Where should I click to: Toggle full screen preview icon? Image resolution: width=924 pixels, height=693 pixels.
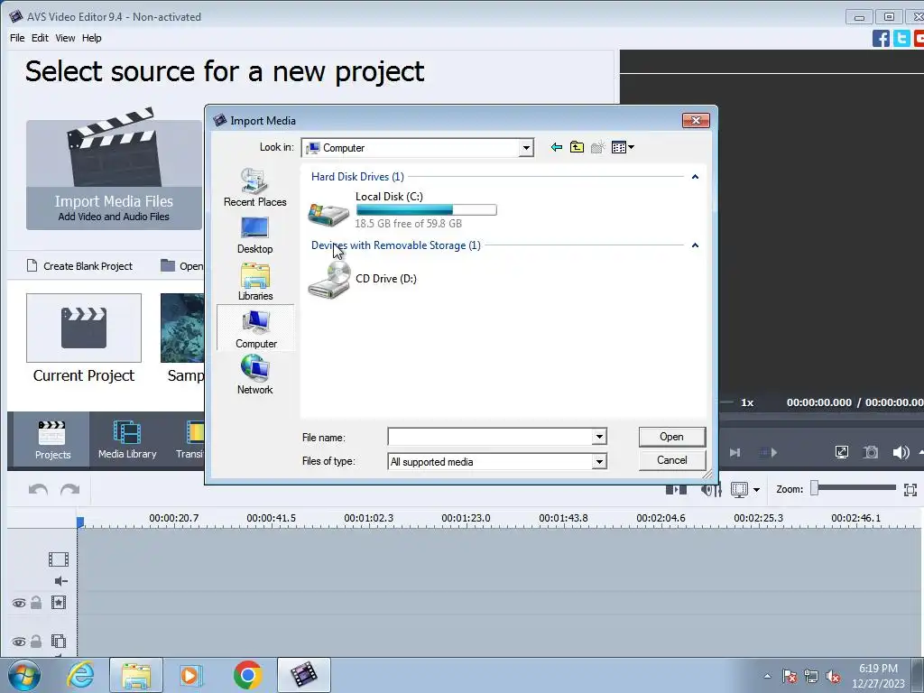point(842,453)
